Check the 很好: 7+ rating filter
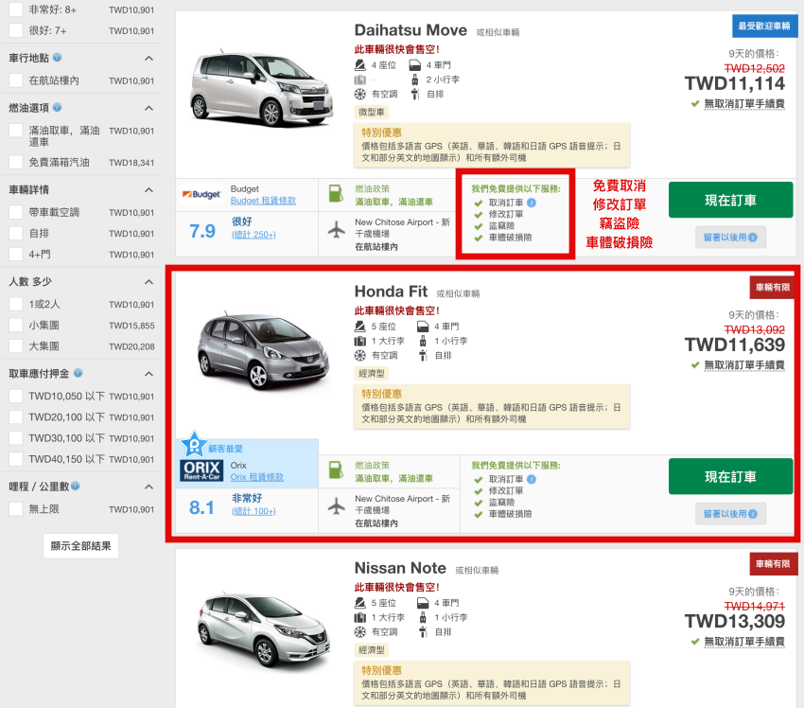 point(16,30)
